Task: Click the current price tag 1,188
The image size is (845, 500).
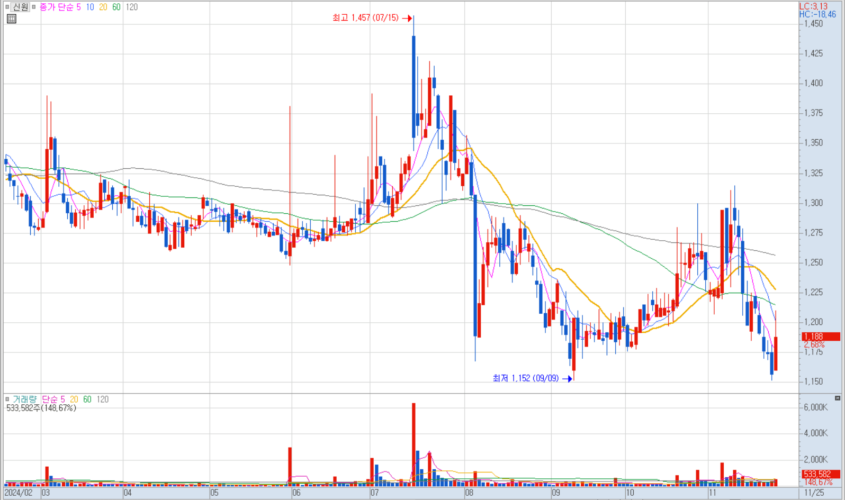Action: [820, 337]
